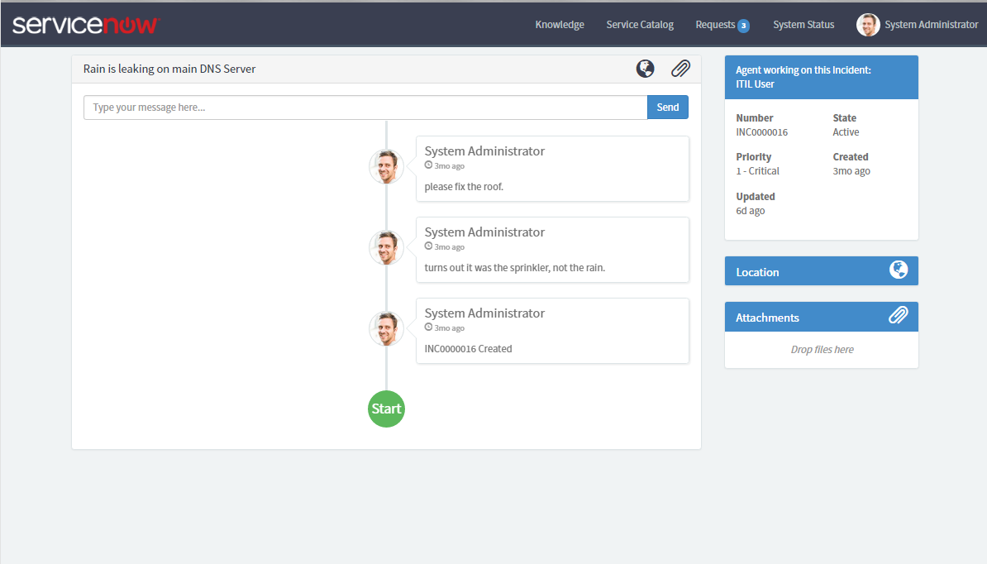Click the ServiceNow logo
Screen dimensions: 987x564
coord(86,25)
